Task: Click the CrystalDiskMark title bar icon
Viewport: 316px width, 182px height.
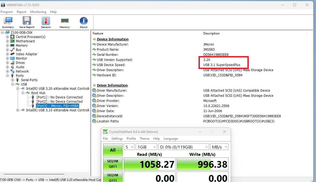Action: tap(105, 132)
